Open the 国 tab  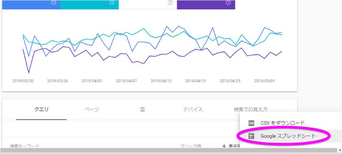(x=142, y=110)
